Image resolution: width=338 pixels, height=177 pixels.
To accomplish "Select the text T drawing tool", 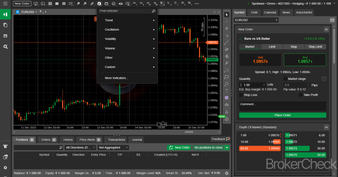I will coord(227,91).
